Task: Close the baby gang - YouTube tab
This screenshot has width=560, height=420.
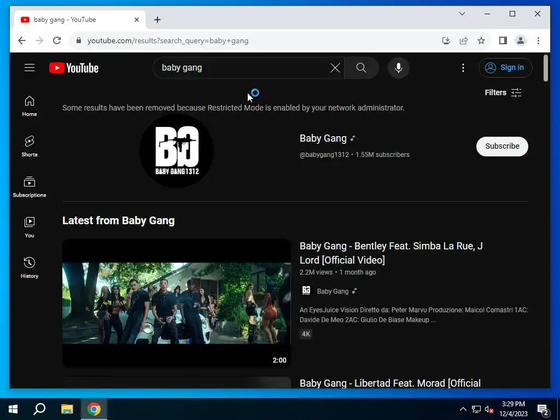Action: [136, 20]
